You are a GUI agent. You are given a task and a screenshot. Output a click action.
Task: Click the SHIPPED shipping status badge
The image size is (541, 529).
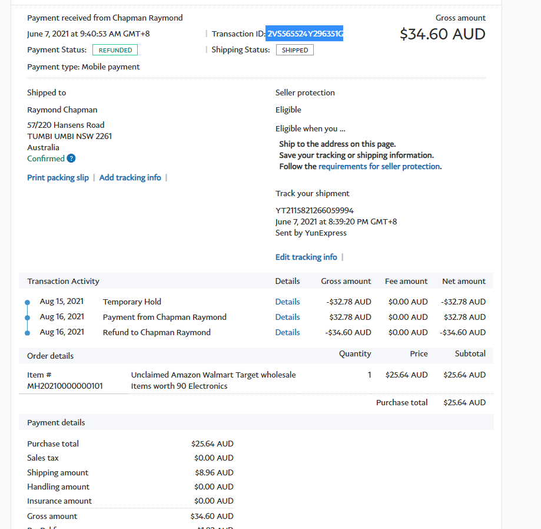pos(295,50)
